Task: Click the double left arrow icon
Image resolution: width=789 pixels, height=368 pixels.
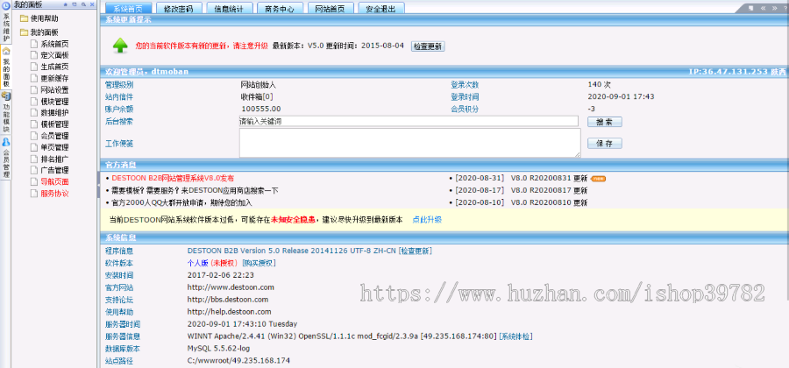Action: click(763, 8)
